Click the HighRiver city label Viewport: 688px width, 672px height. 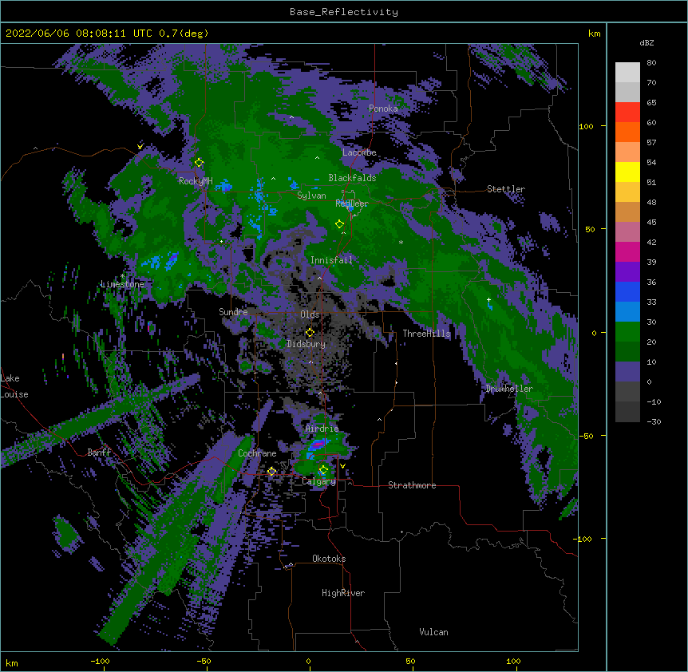(343, 593)
